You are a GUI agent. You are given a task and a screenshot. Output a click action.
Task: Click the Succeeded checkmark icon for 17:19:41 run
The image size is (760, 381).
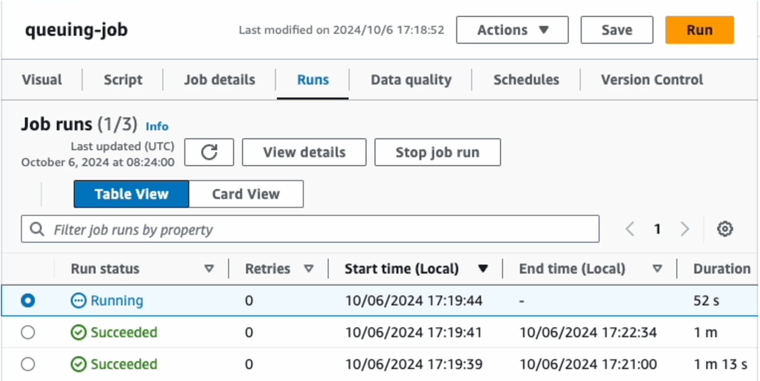click(78, 332)
